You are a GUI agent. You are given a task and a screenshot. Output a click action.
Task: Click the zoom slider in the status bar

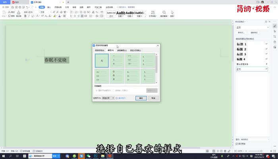[x=258, y=151]
